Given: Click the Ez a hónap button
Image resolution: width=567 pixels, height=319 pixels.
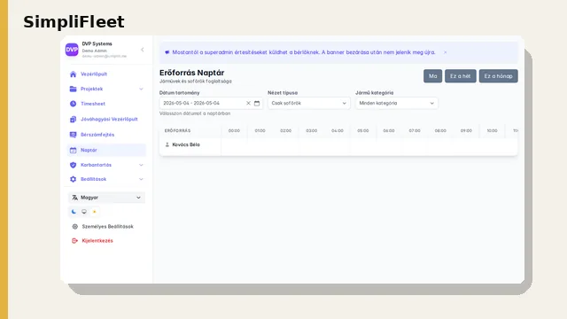Looking at the screenshot, I should coord(498,76).
